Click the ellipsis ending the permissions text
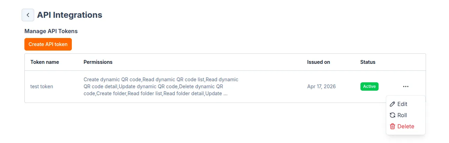 225,94
